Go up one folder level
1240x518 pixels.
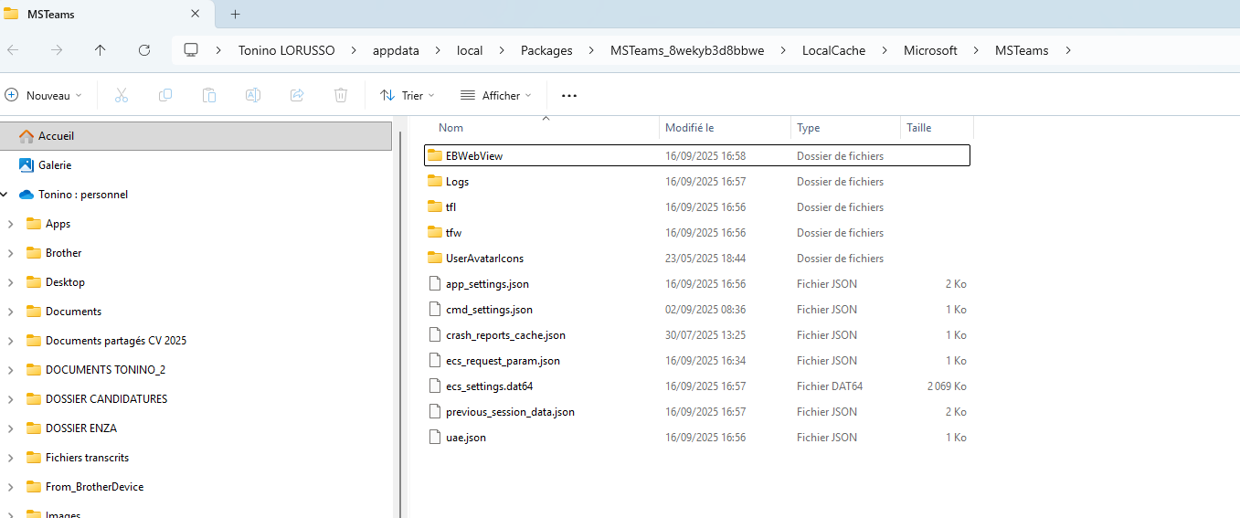(101, 50)
